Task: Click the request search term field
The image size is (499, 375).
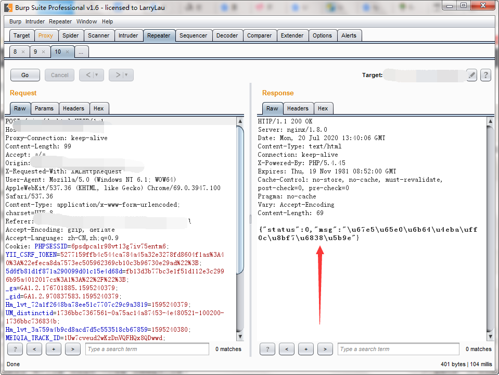Action: [x=147, y=349]
